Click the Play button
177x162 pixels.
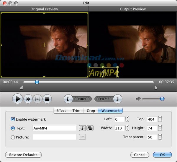17,99
